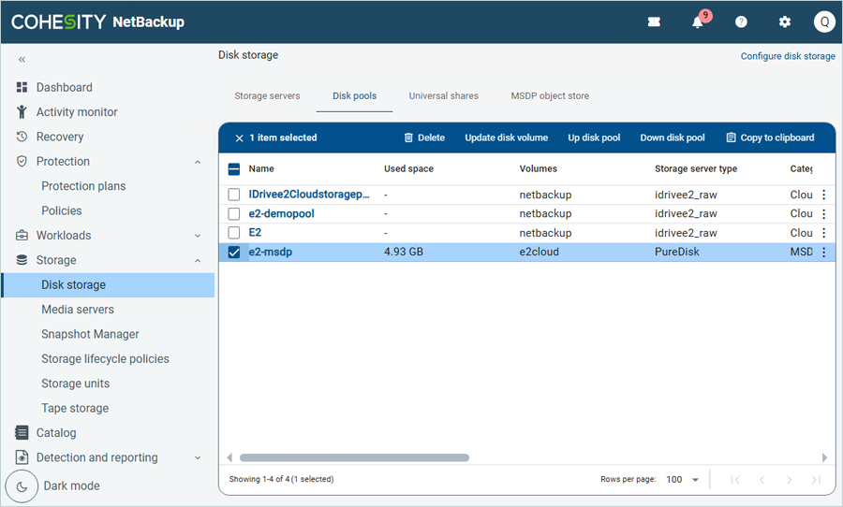Click the help question mark icon
Image resolution: width=843 pixels, height=507 pixels.
coord(741,22)
